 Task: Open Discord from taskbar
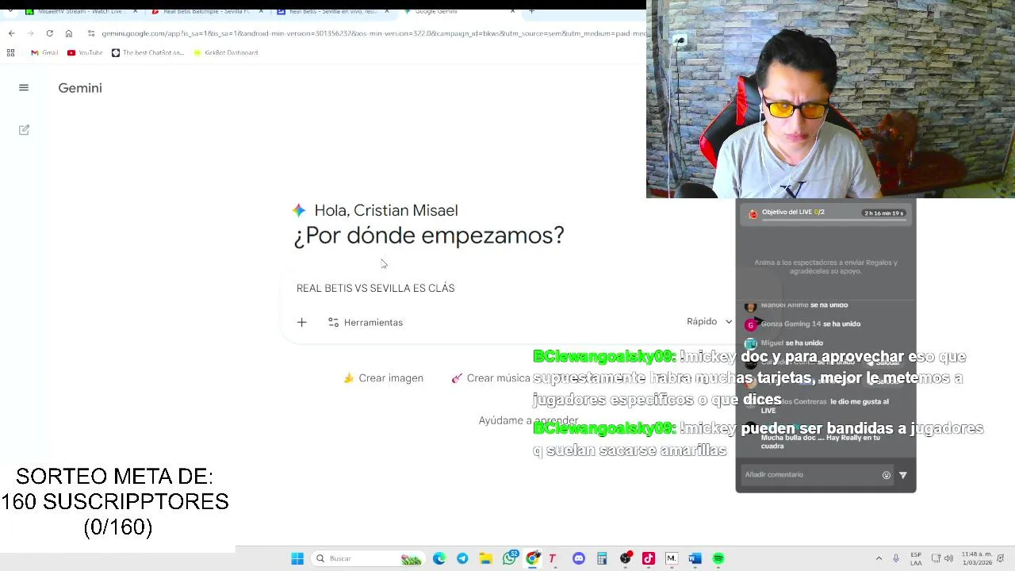579,558
